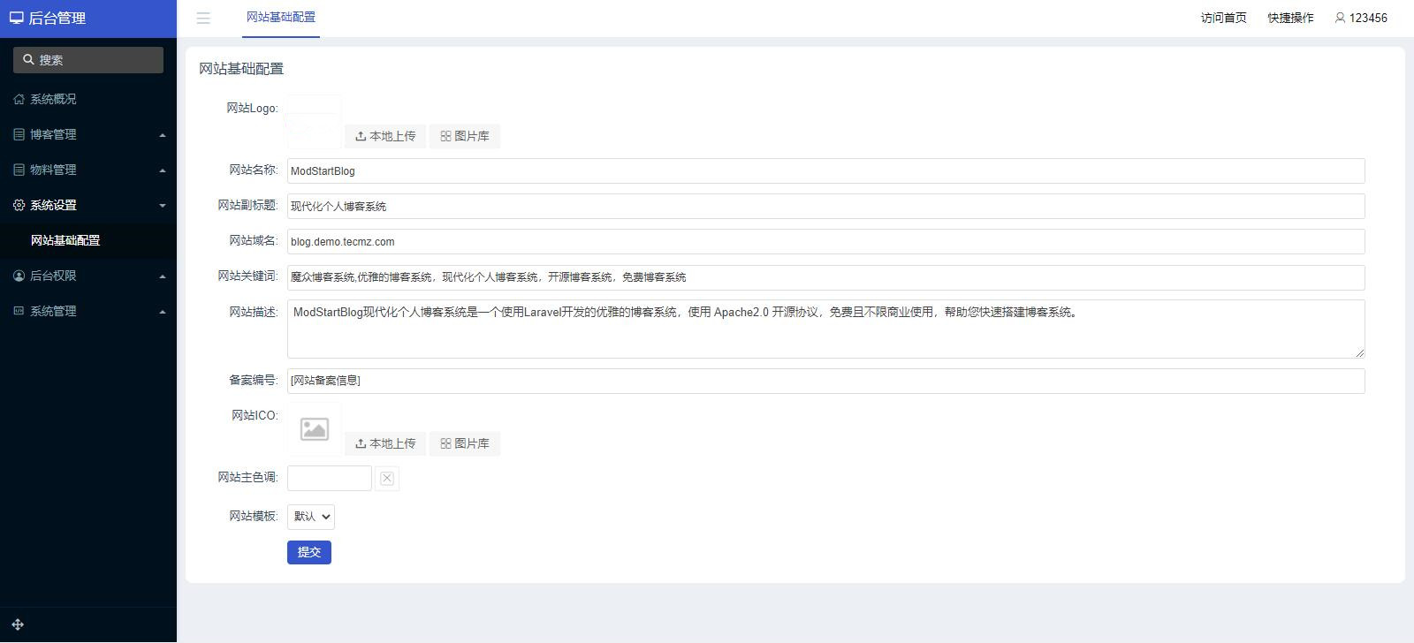Collapse the 系统设置 menu arrow

[x=163, y=206]
